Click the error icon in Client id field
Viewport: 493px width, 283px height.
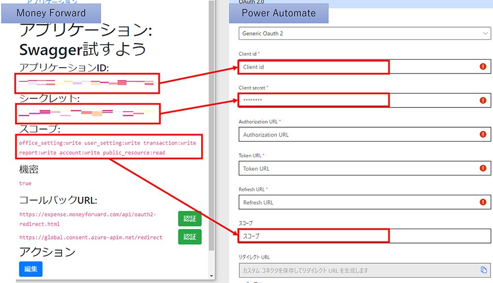483,67
